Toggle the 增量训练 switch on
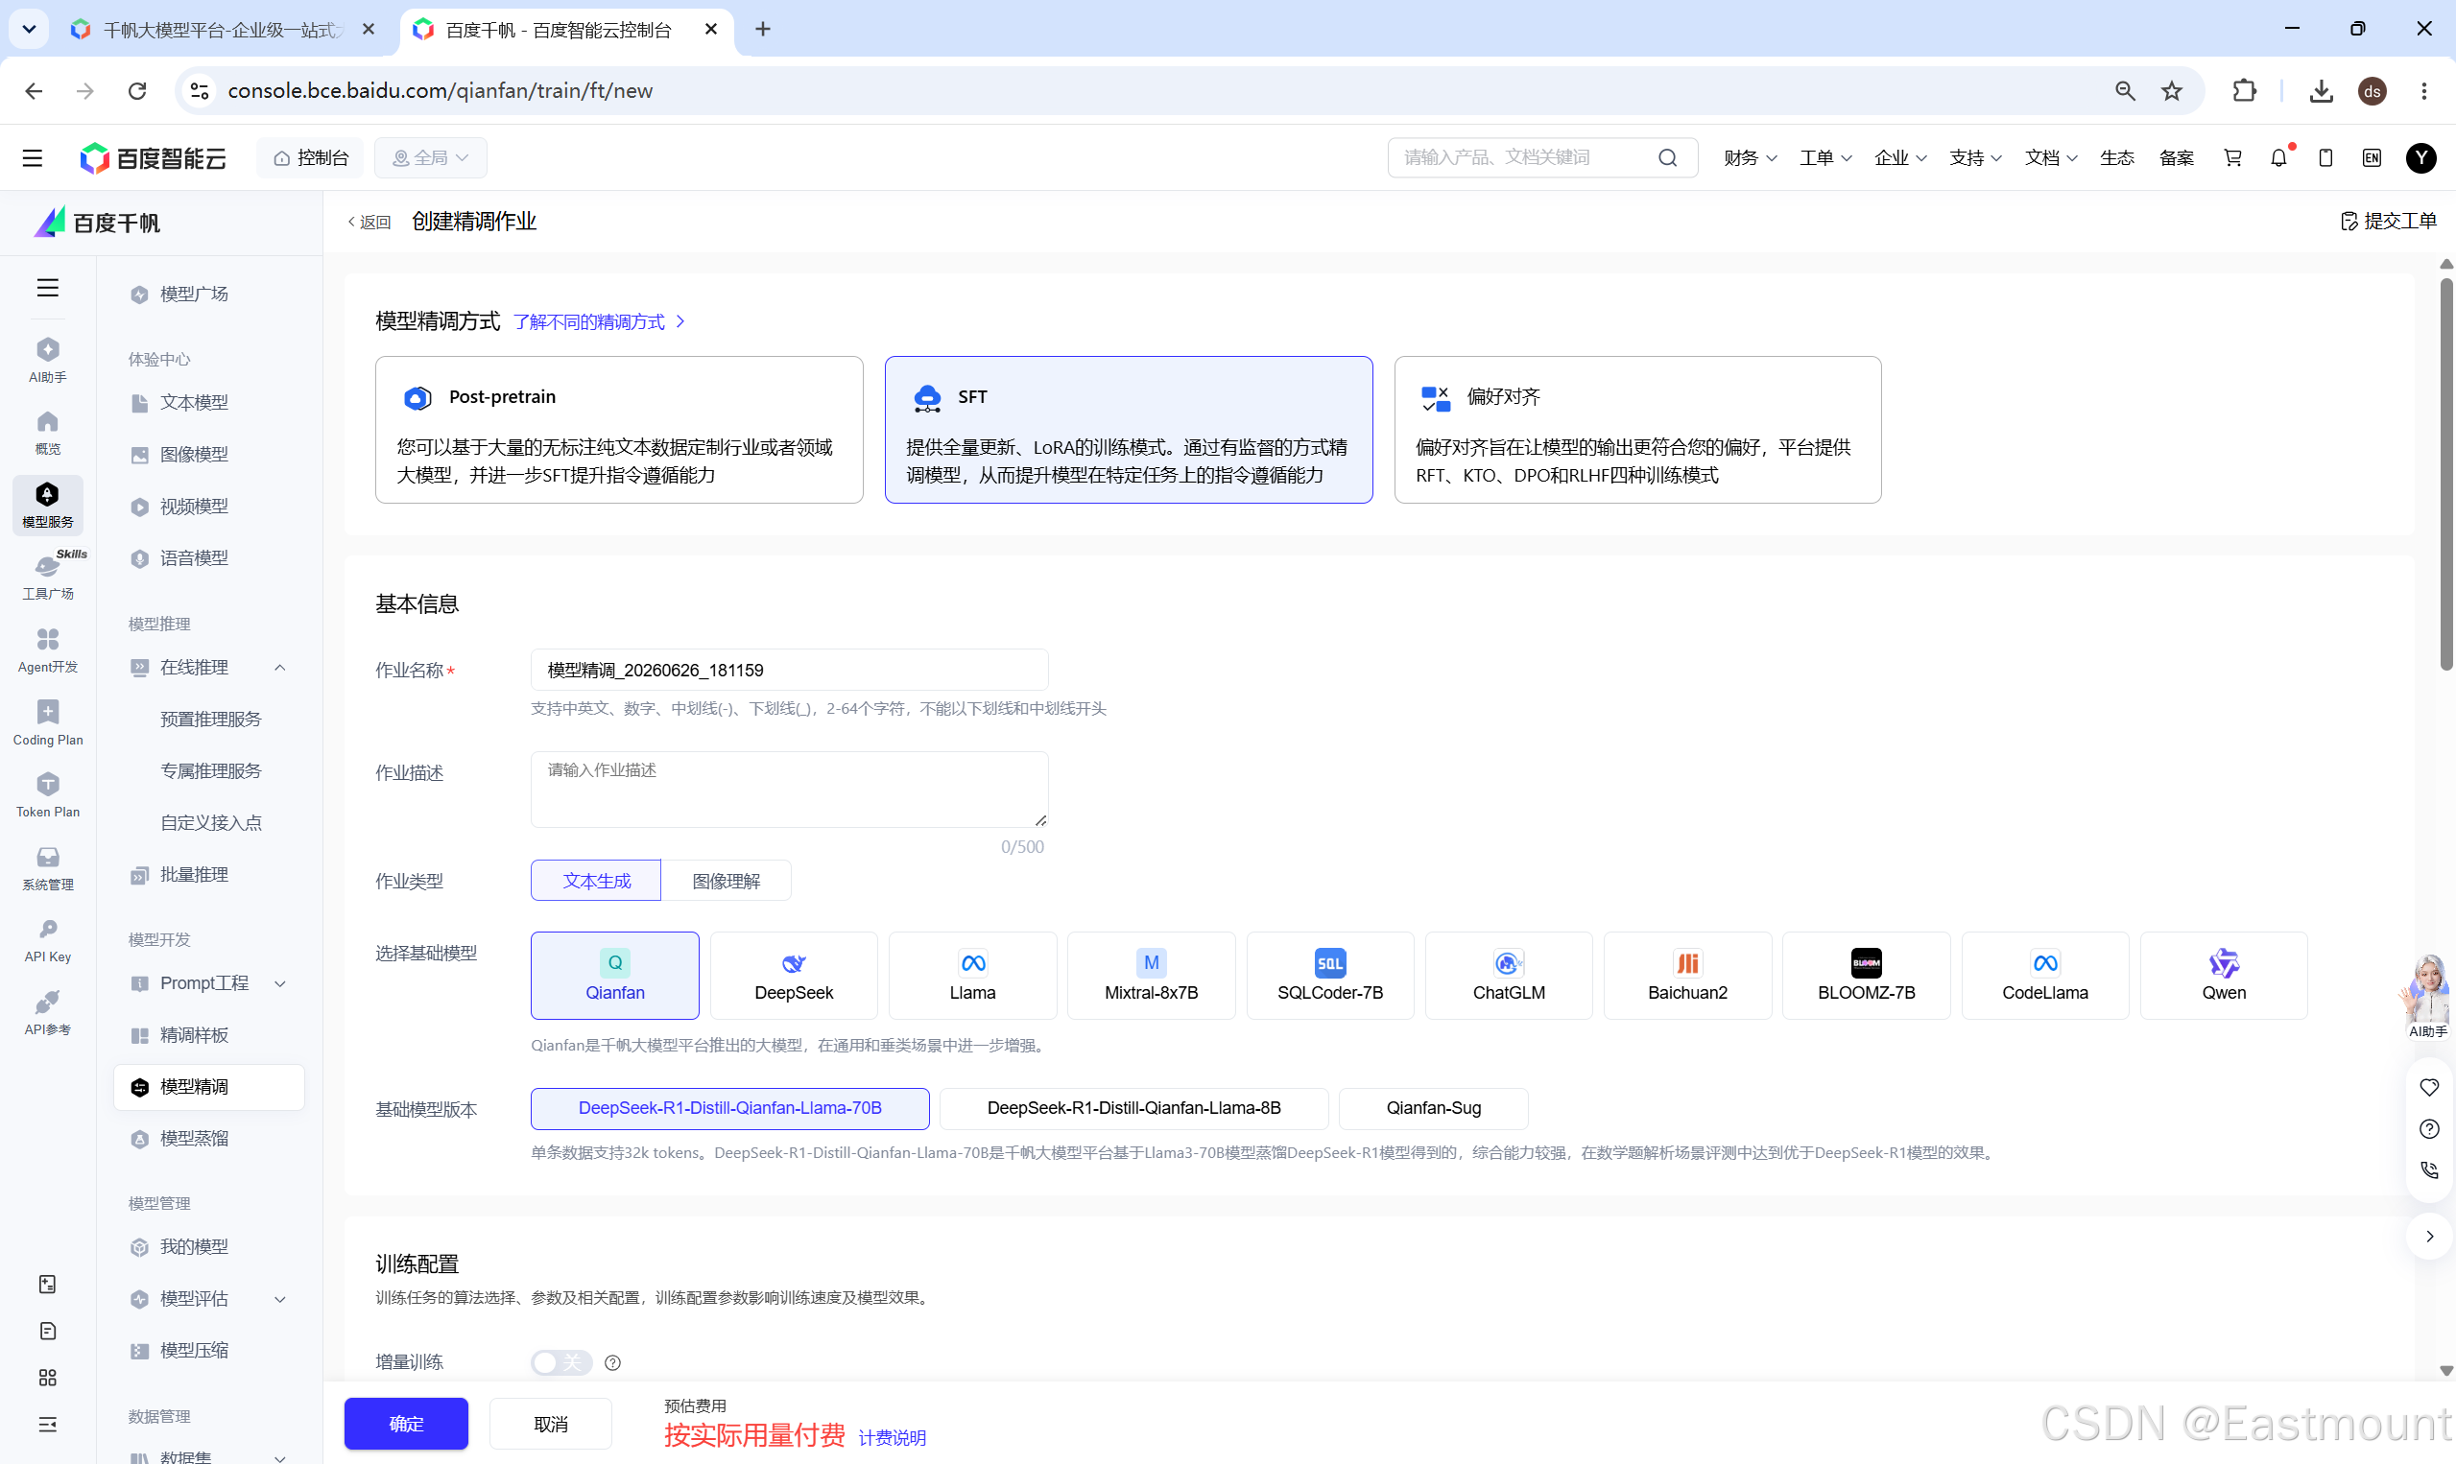2456x1464 pixels. coord(561,1362)
